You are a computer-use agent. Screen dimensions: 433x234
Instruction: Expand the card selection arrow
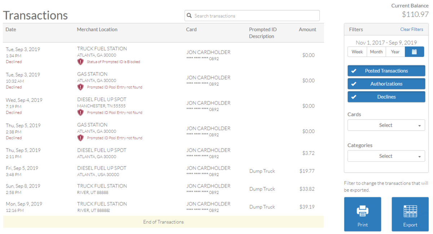point(419,125)
